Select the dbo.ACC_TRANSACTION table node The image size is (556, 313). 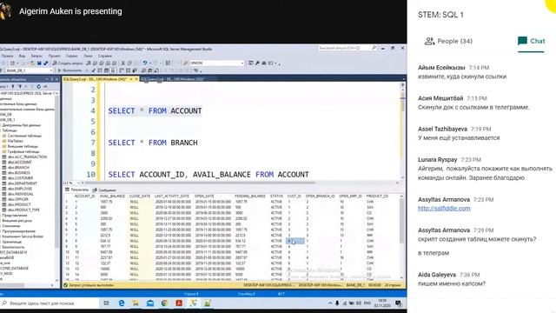click(x=27, y=156)
